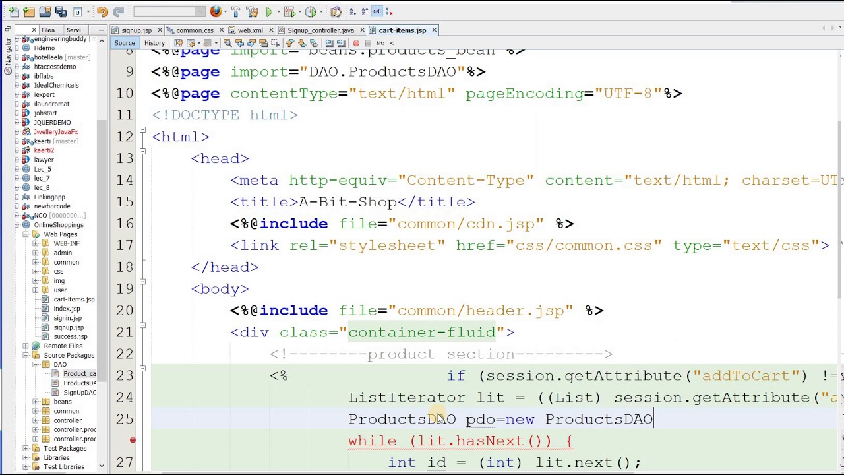Click the New Project icon
Viewport: 844px width, 475px height.
click(28, 12)
